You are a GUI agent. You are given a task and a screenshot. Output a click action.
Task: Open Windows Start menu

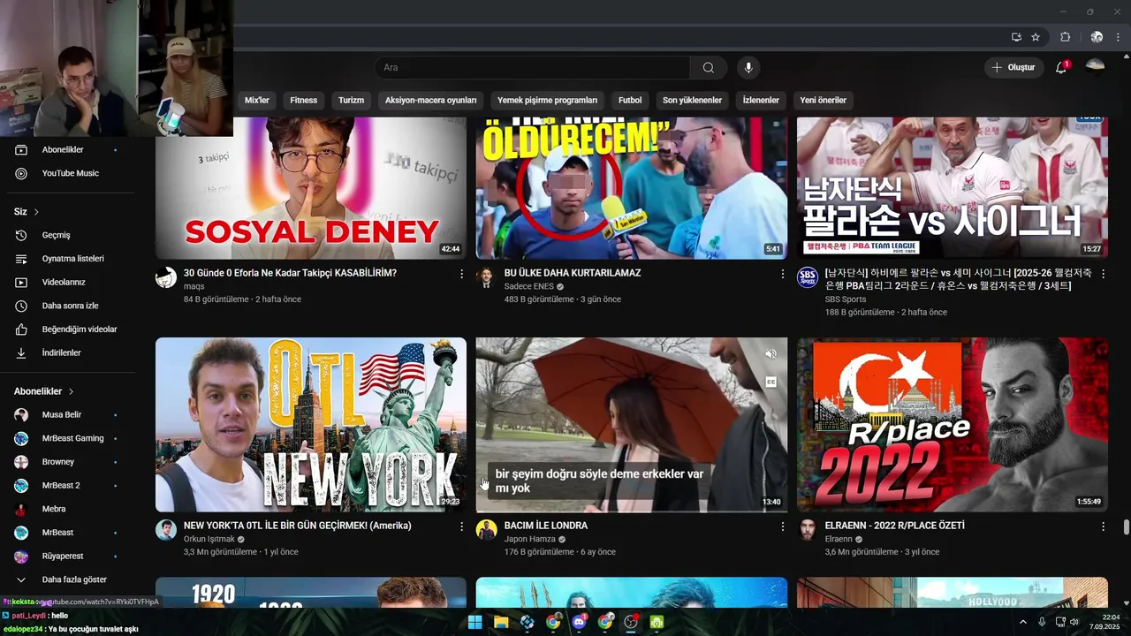tap(474, 622)
